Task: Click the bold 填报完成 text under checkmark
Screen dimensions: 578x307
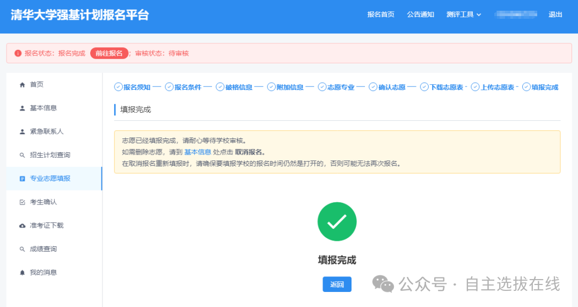Action: [337, 260]
